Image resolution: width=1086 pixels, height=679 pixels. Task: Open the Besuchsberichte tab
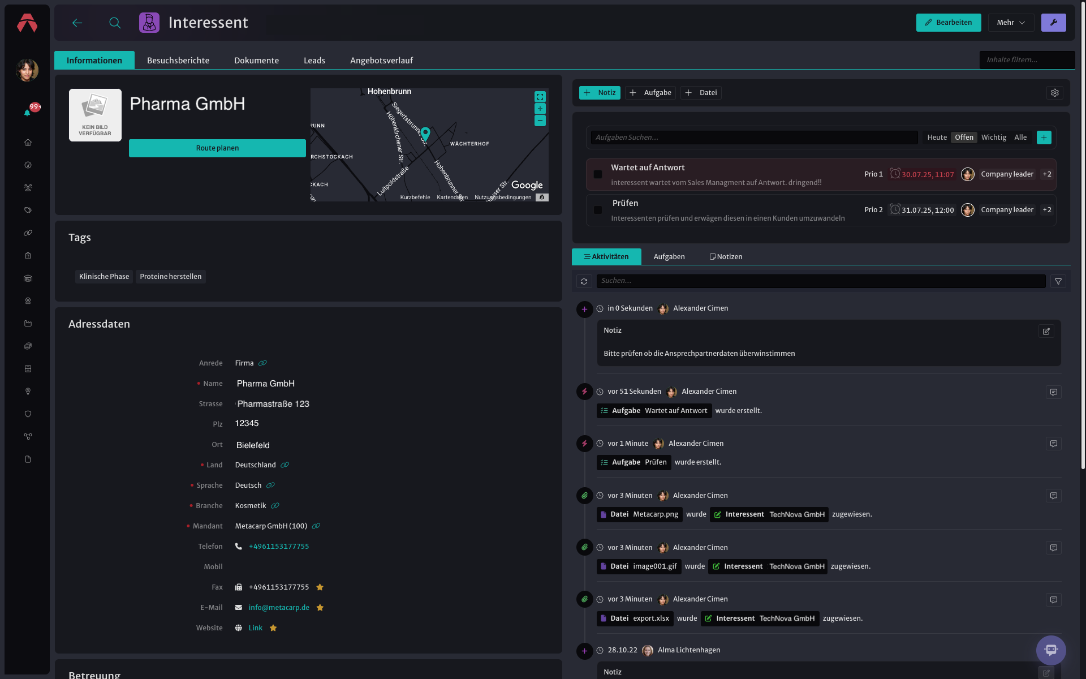[178, 61]
